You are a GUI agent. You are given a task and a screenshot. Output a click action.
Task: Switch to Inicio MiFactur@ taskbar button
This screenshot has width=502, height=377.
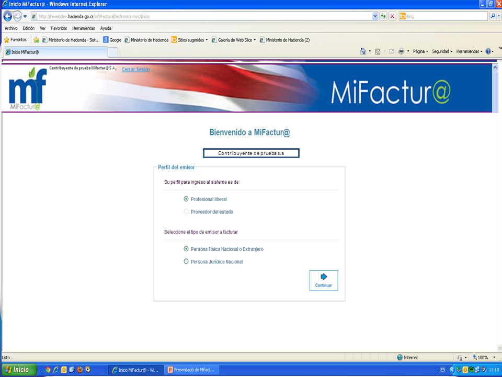click(135, 370)
